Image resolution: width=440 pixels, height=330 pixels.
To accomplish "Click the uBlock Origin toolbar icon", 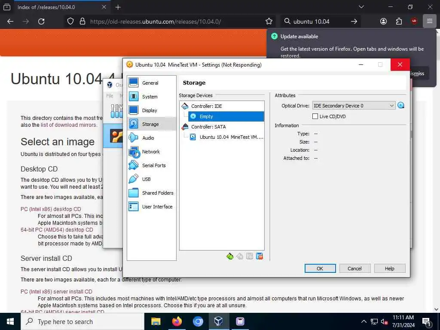I will 414,21.
